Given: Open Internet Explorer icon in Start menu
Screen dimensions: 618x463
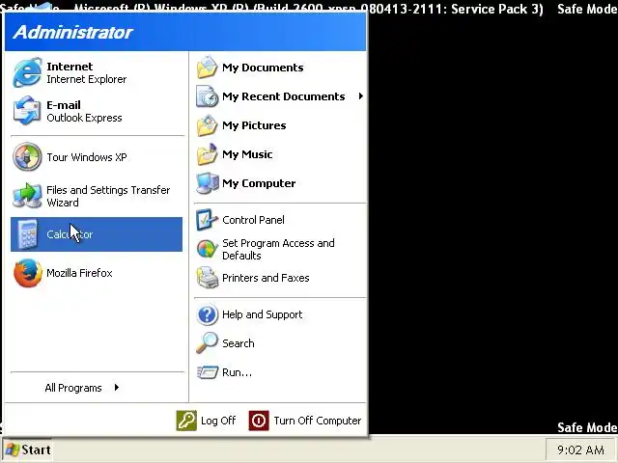Looking at the screenshot, I should click(x=27, y=72).
